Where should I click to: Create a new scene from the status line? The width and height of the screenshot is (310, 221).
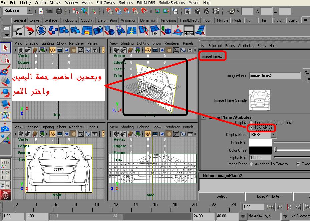point(41,11)
